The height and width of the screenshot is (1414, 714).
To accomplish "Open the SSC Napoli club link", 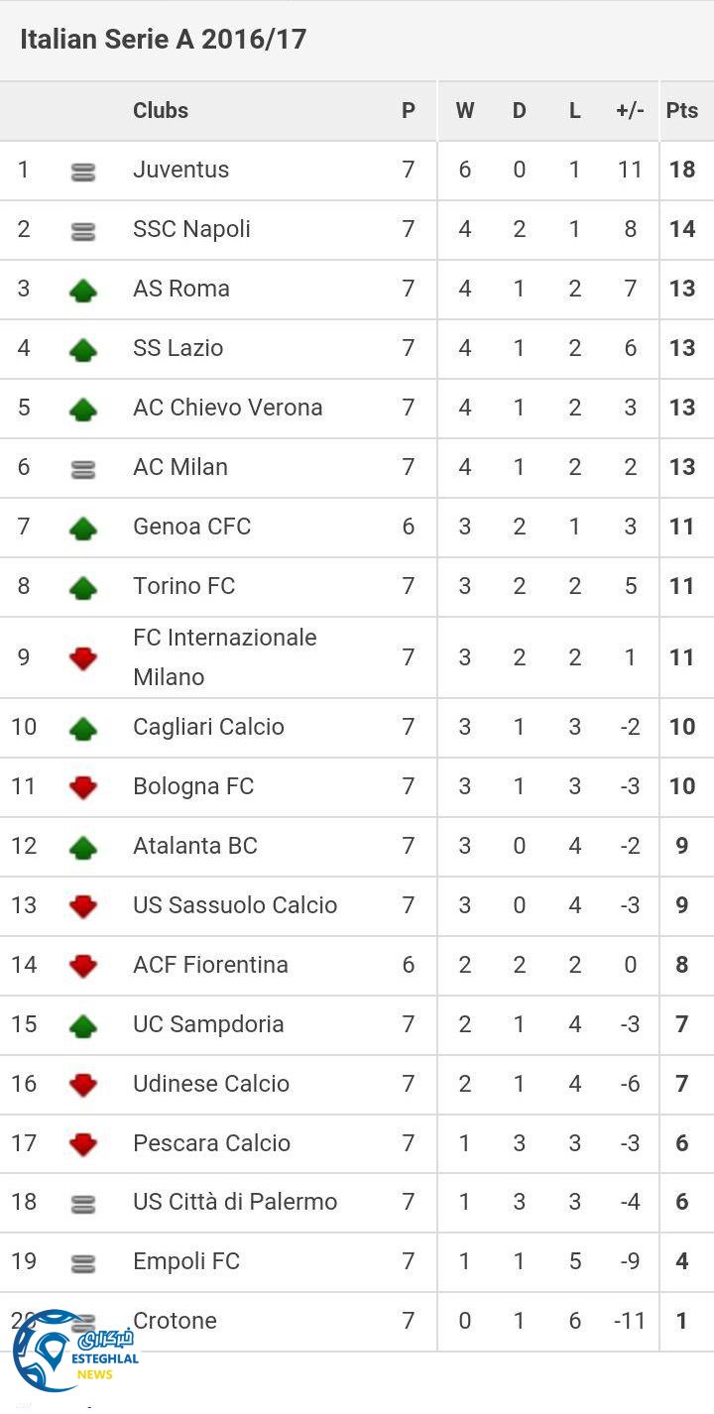I will tap(191, 229).
